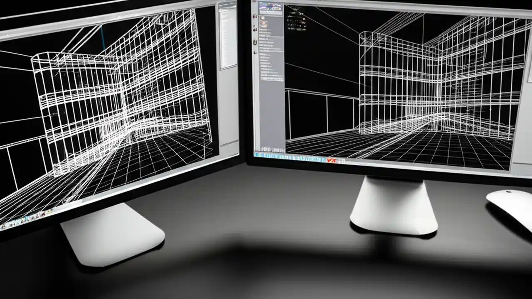Screen dimensions: 532x299
Task: Open the first menu in the menu bar
Action: tap(262, 2)
